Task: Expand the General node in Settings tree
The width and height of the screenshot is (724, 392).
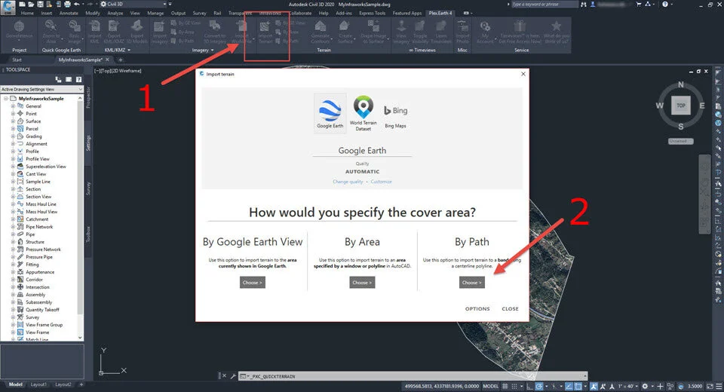Action: click(13, 106)
